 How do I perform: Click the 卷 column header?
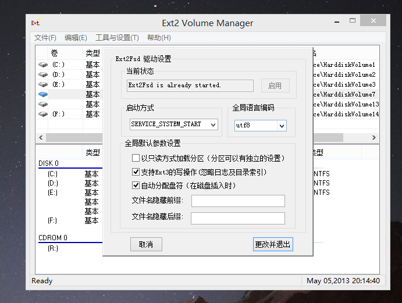coord(54,53)
